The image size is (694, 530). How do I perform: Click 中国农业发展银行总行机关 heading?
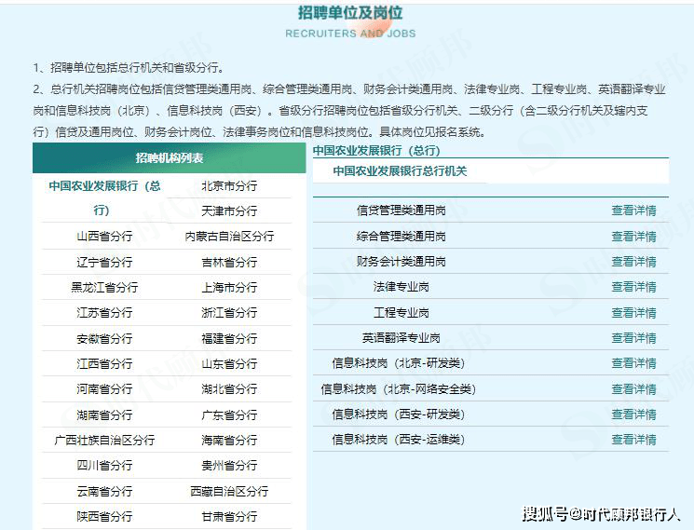(x=400, y=171)
